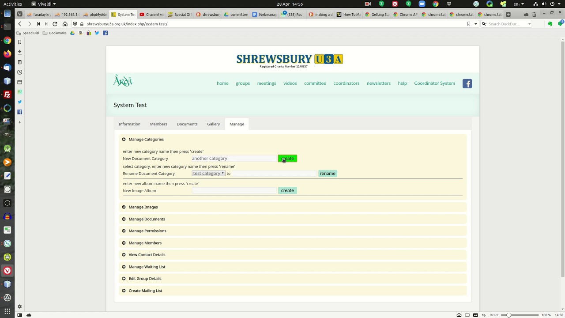Open the site help link
Screen dimensions: 565x318
pyautogui.click(x=402, y=83)
